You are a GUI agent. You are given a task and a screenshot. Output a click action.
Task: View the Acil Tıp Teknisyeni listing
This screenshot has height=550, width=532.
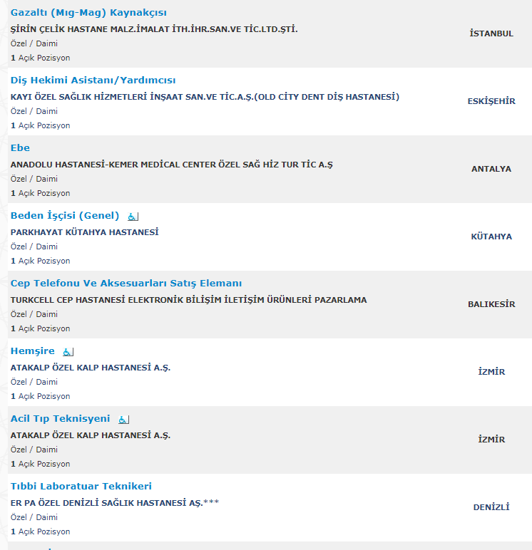60,419
